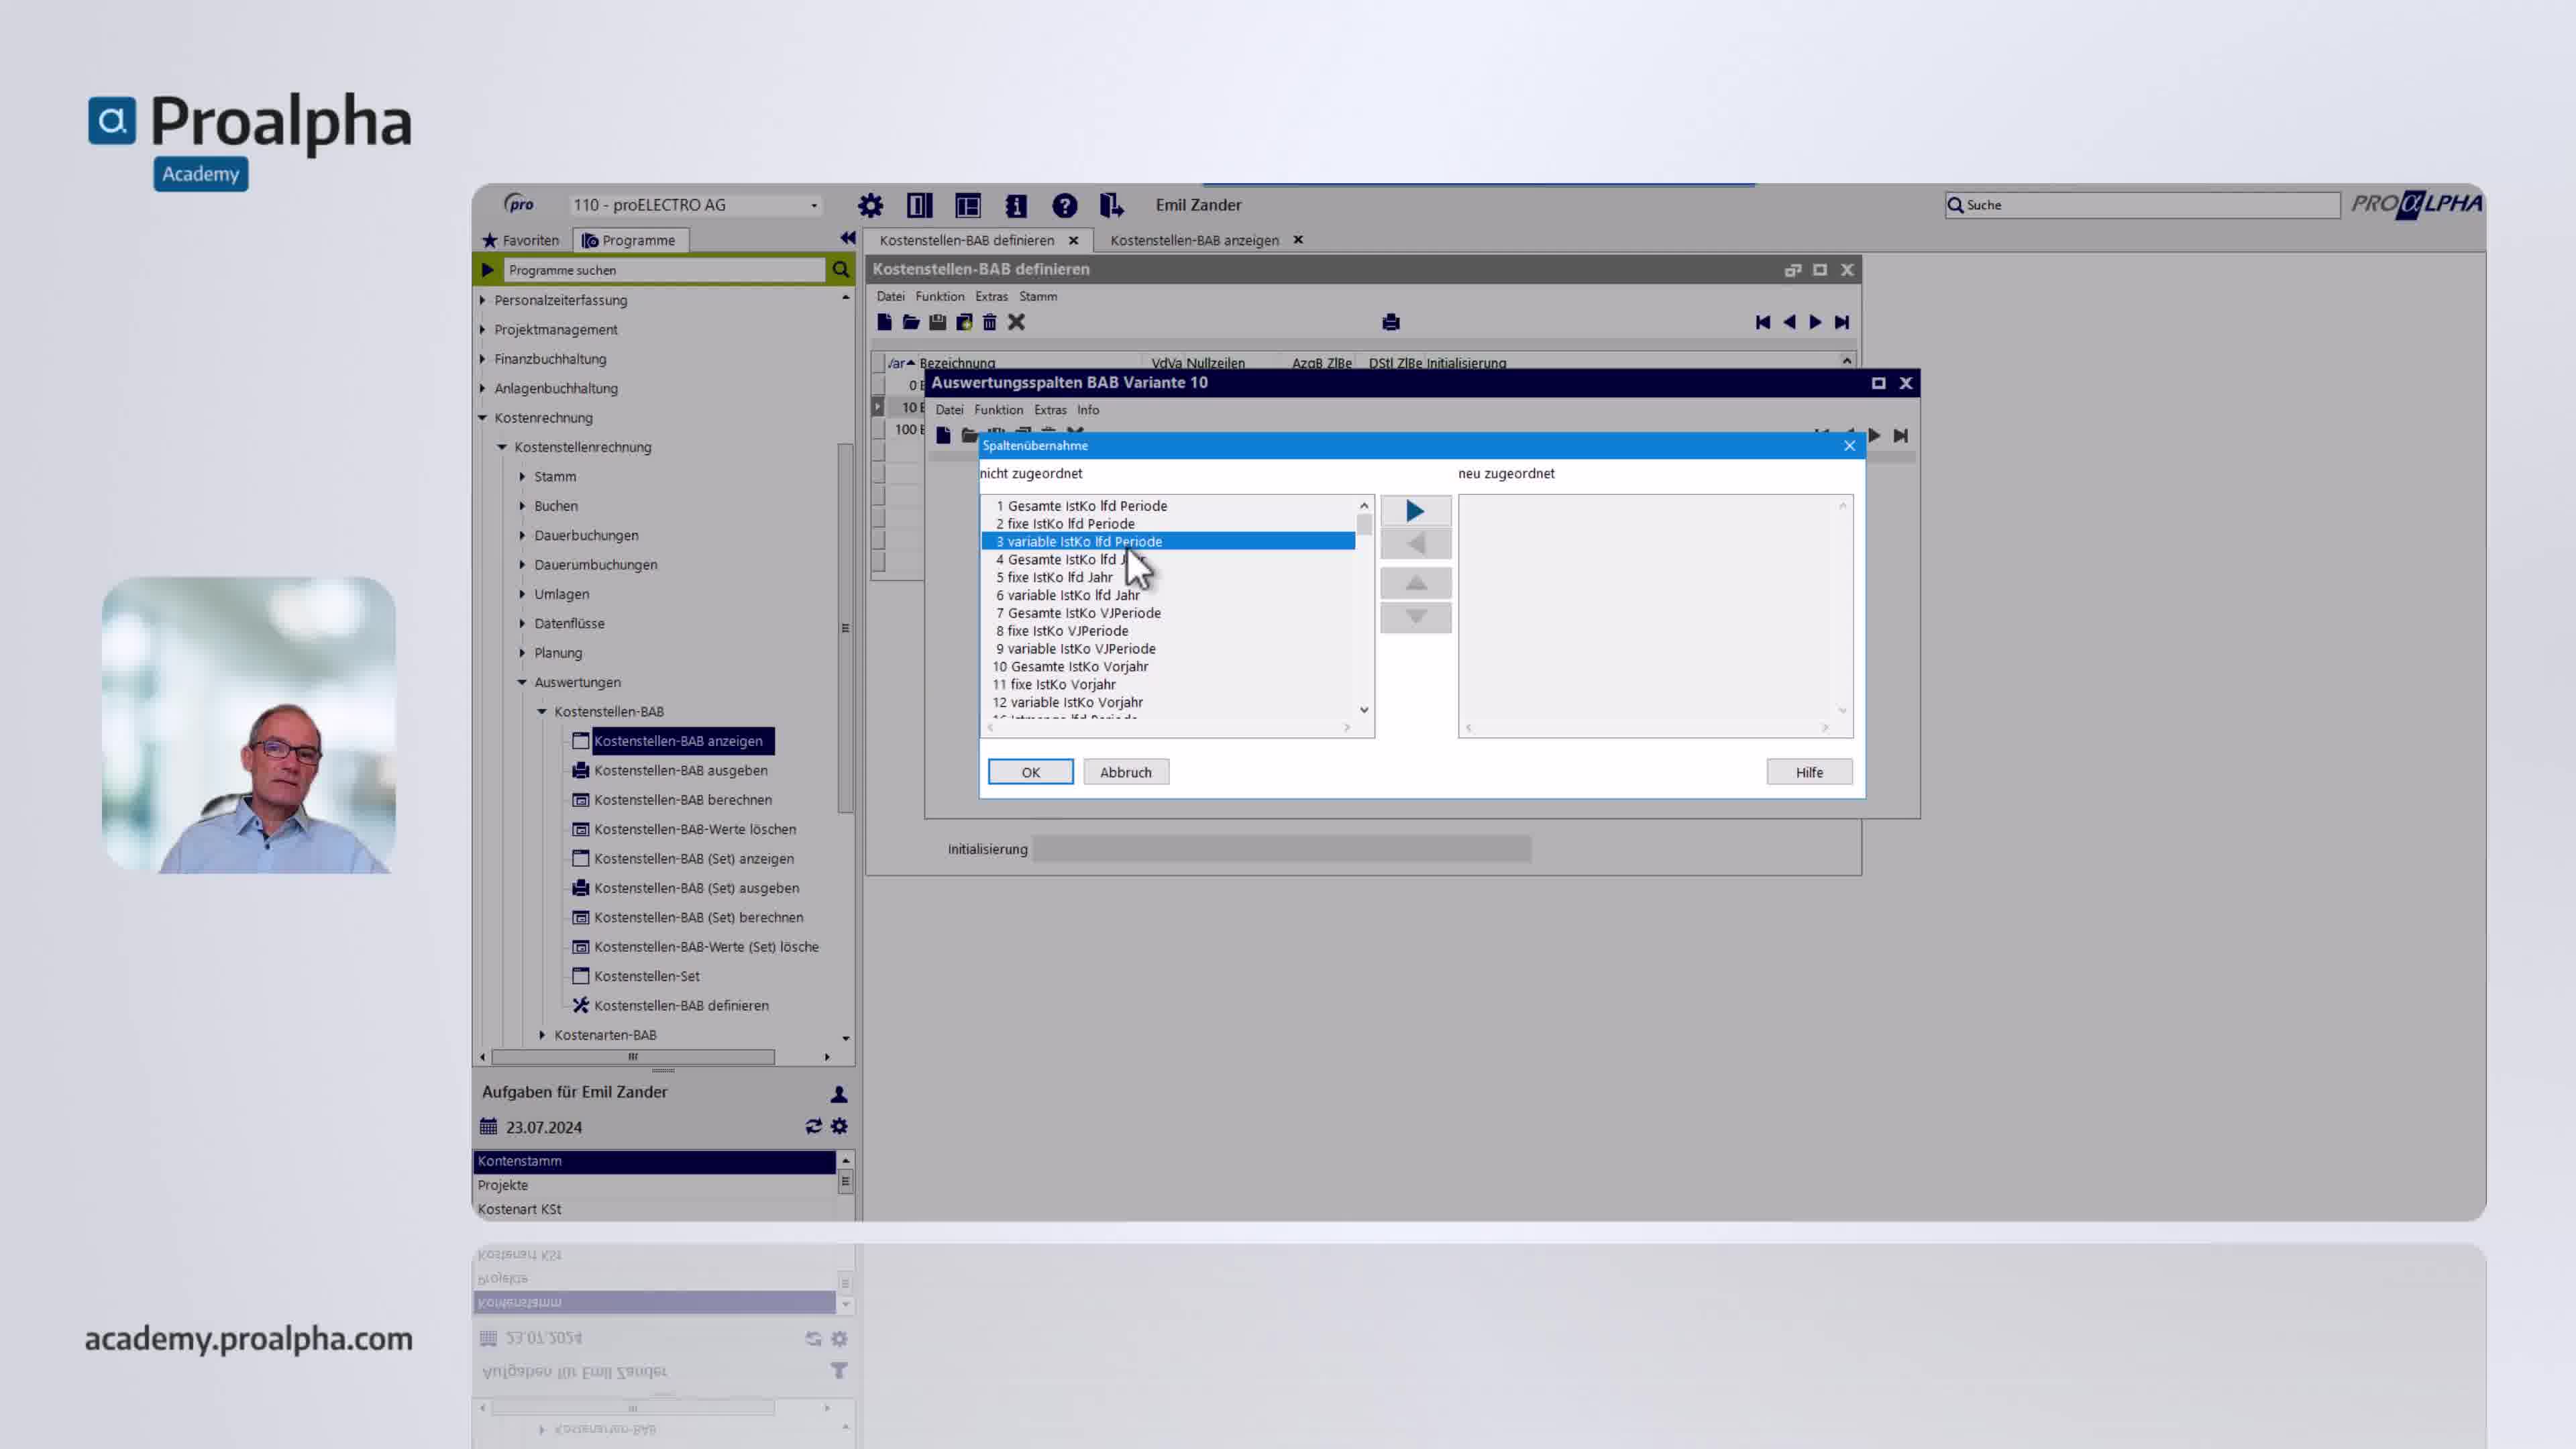Expand the Finanzbuchhaltung tree node

pos(483,359)
